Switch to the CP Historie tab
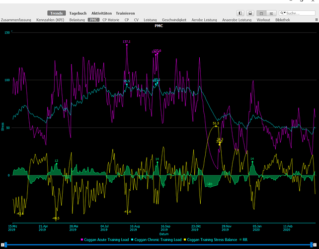The image size is (319, 249). (x=111, y=20)
